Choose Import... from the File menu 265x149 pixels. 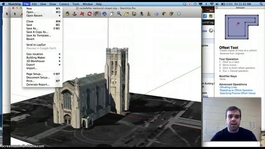43,68
